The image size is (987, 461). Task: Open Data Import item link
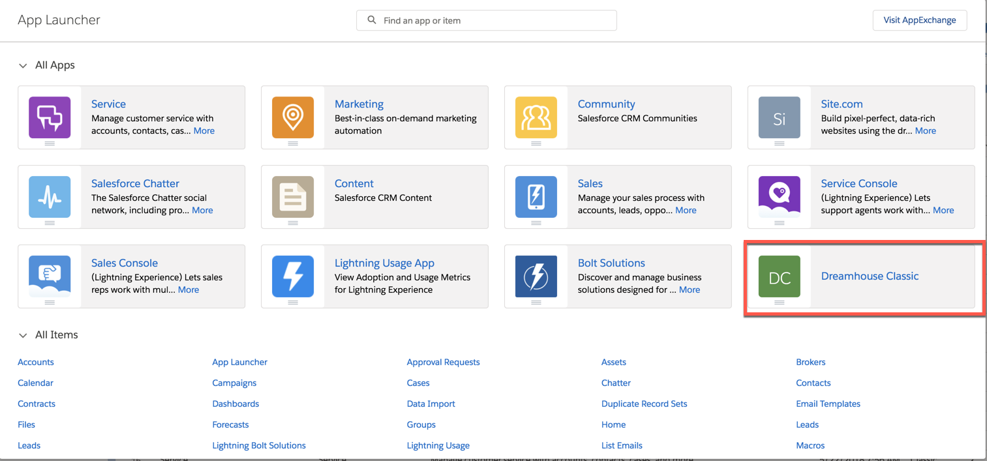(x=431, y=404)
